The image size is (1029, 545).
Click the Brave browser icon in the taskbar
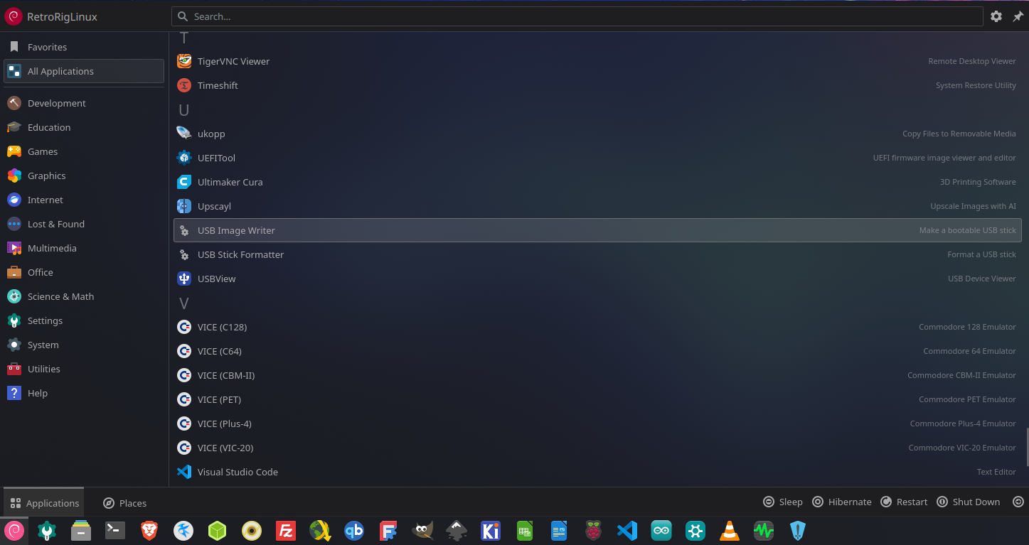point(149,530)
